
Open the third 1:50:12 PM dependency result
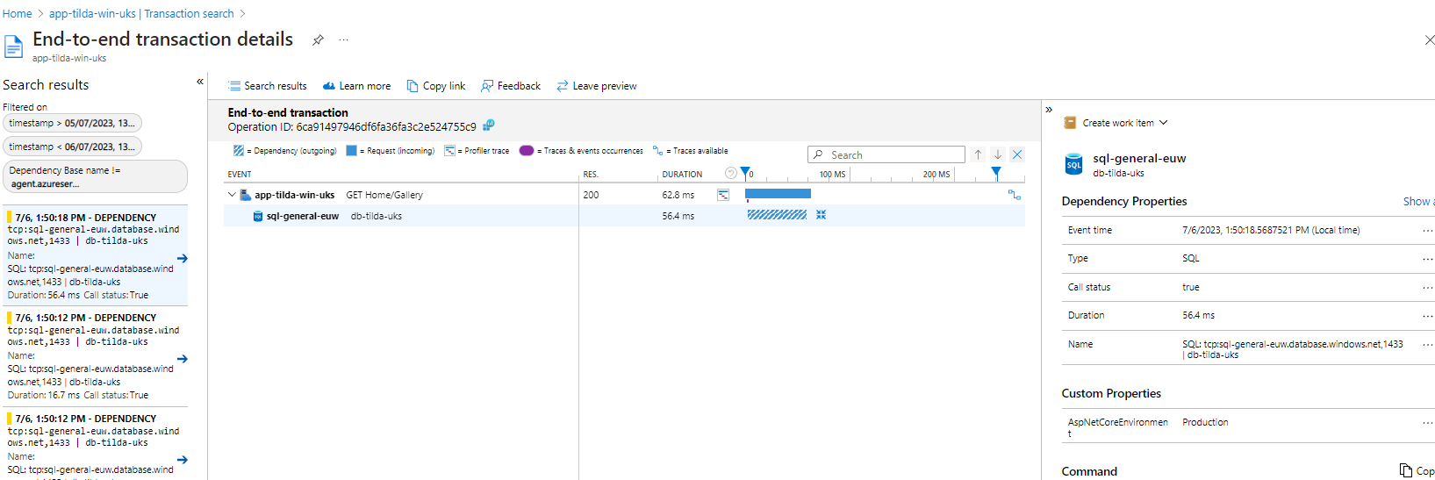[95, 444]
